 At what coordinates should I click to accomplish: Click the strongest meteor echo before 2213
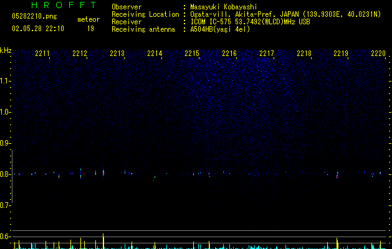coord(103,172)
